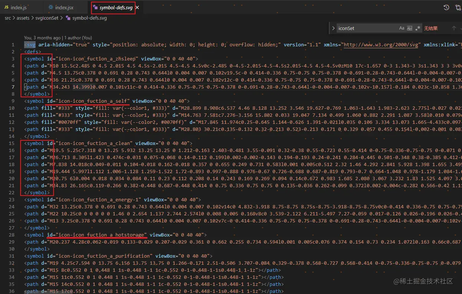Click line number 28 in the gutter

[12, 235]
